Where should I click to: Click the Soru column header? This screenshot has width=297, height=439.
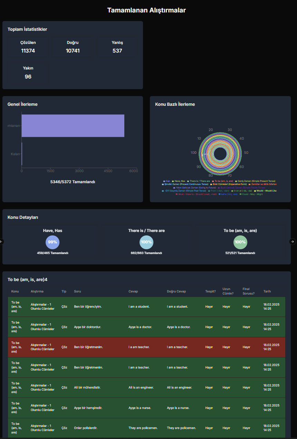click(77, 291)
